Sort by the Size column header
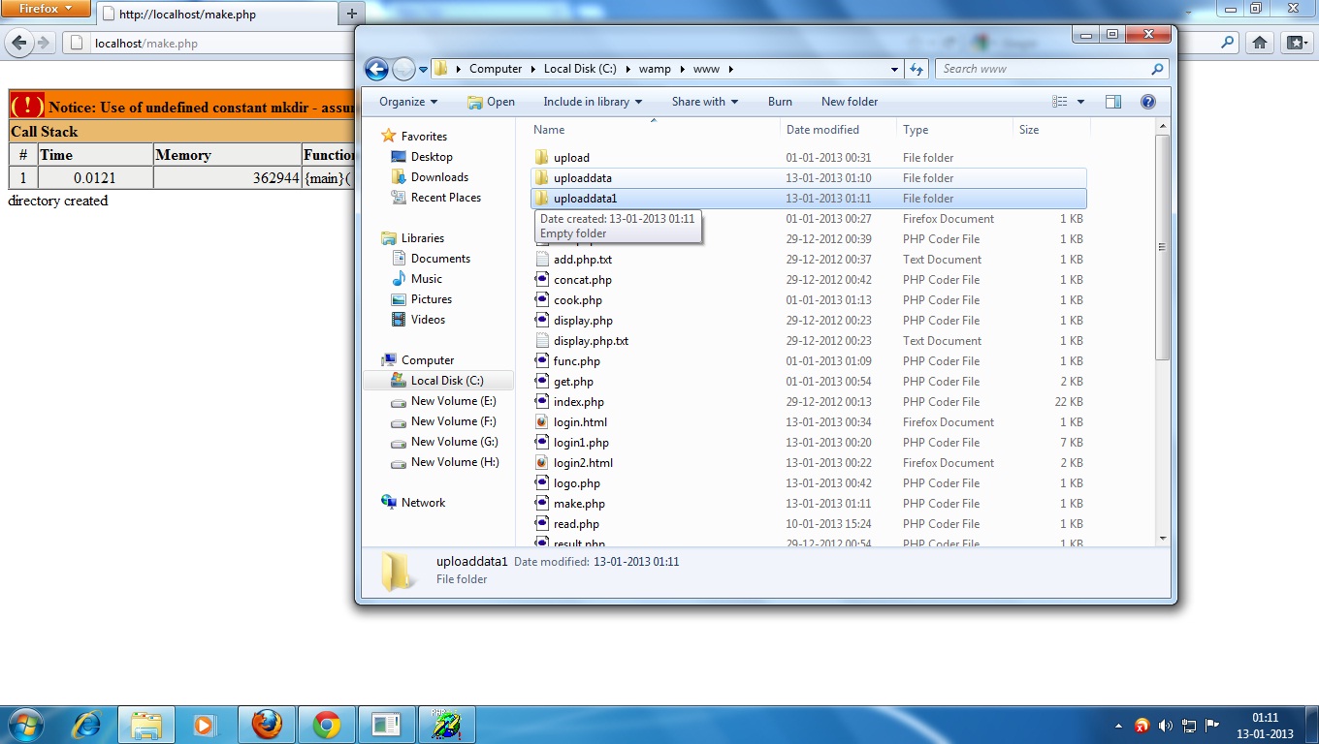This screenshot has height=744, width=1319. [1029, 130]
